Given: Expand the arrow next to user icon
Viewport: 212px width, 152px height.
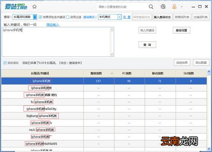Looking at the screenshot, I should click(182, 6).
